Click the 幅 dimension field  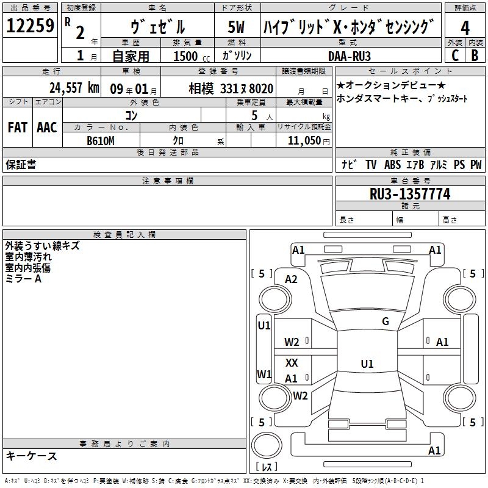(x=415, y=219)
